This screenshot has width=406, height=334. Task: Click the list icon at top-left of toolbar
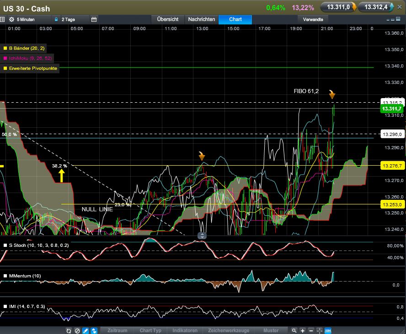[3, 20]
